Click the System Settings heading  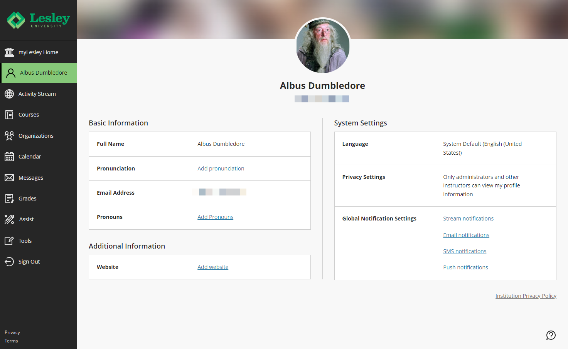pyautogui.click(x=361, y=123)
